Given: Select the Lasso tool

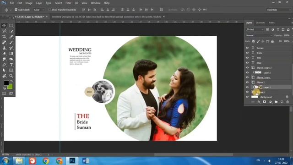Looking at the screenshot, I should 4,31.
